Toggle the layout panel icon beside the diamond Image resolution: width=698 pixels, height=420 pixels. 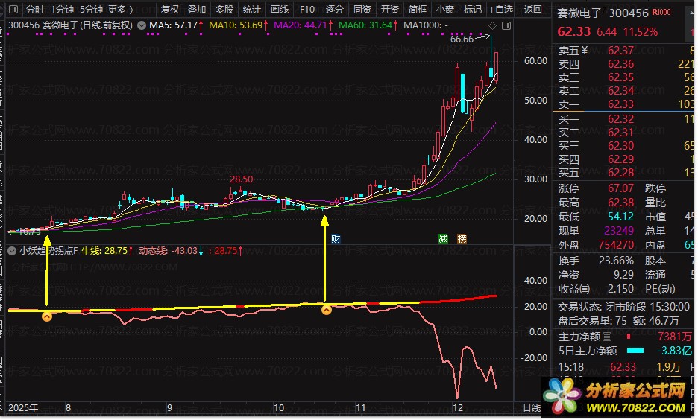506,25
